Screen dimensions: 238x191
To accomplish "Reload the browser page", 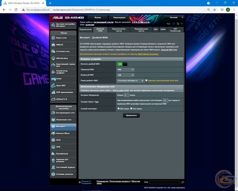I will [16, 10].
